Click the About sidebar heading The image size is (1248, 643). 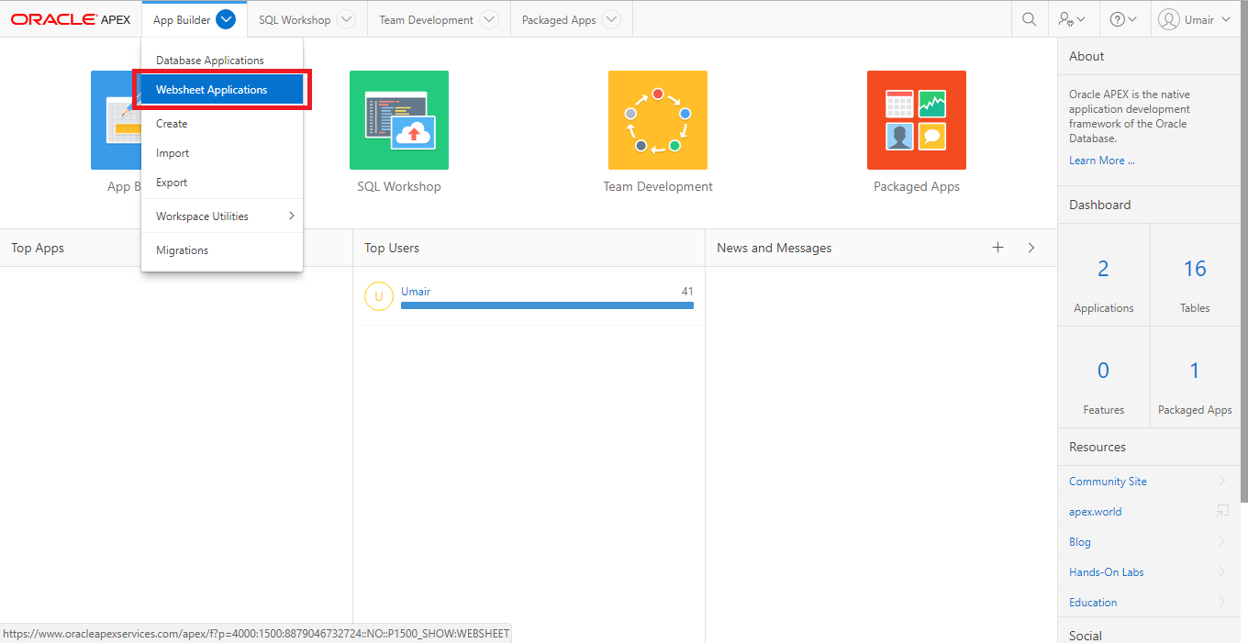pos(1086,56)
